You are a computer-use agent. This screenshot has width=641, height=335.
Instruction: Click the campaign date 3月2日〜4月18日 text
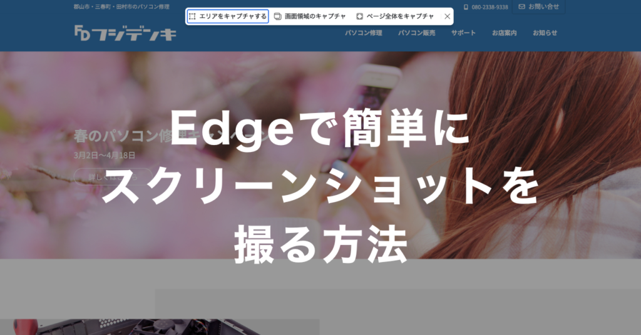pyautogui.click(x=105, y=155)
